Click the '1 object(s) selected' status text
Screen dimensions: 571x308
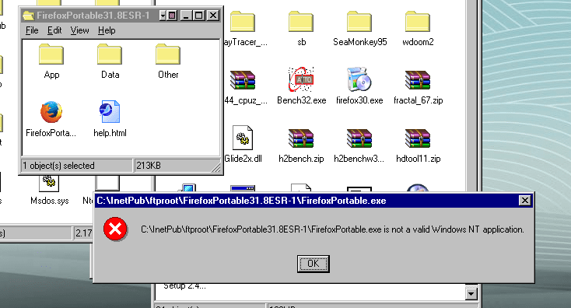tap(58, 166)
